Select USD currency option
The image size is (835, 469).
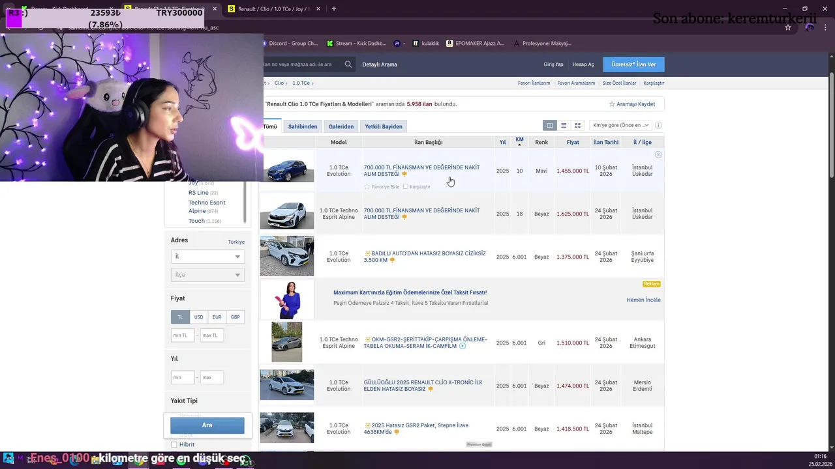tap(198, 317)
